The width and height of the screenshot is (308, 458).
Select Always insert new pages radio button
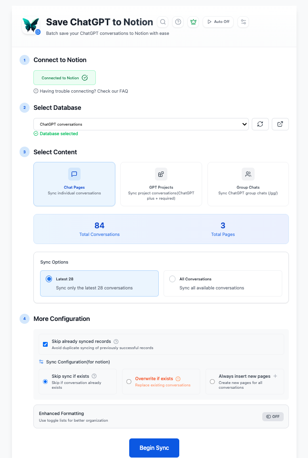tap(212, 382)
